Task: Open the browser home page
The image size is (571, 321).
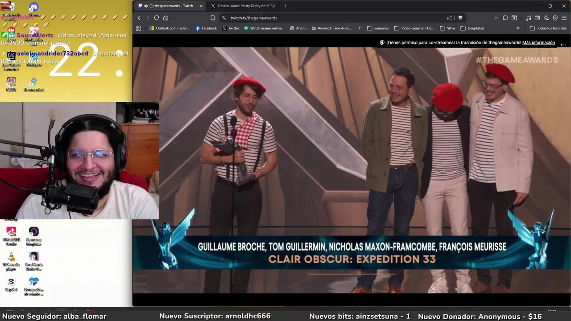Action: (x=166, y=18)
